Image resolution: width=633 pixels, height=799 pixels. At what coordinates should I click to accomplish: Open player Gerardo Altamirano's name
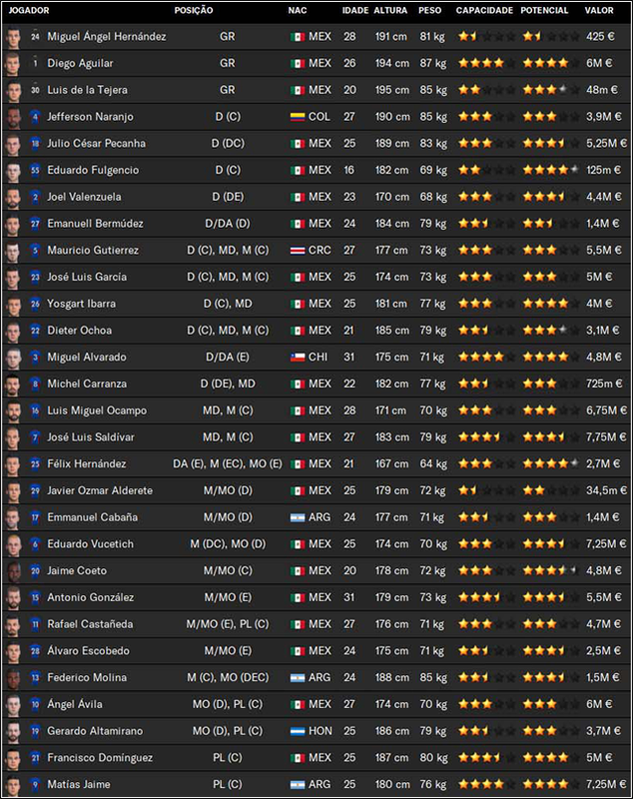click(95, 731)
